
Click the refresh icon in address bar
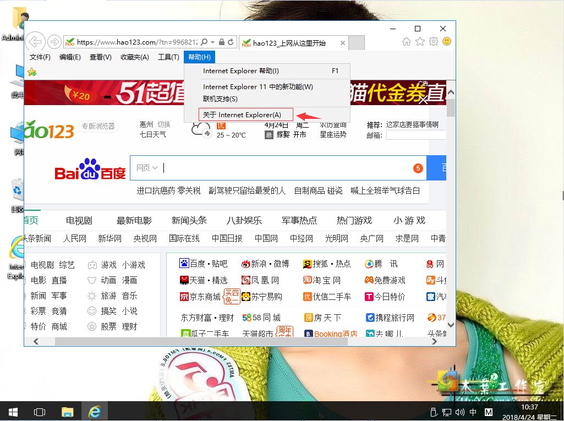[x=231, y=42]
